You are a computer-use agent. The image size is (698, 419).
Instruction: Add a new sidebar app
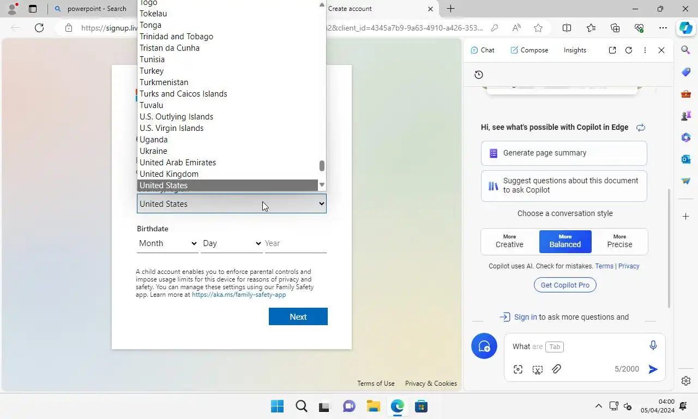click(686, 217)
